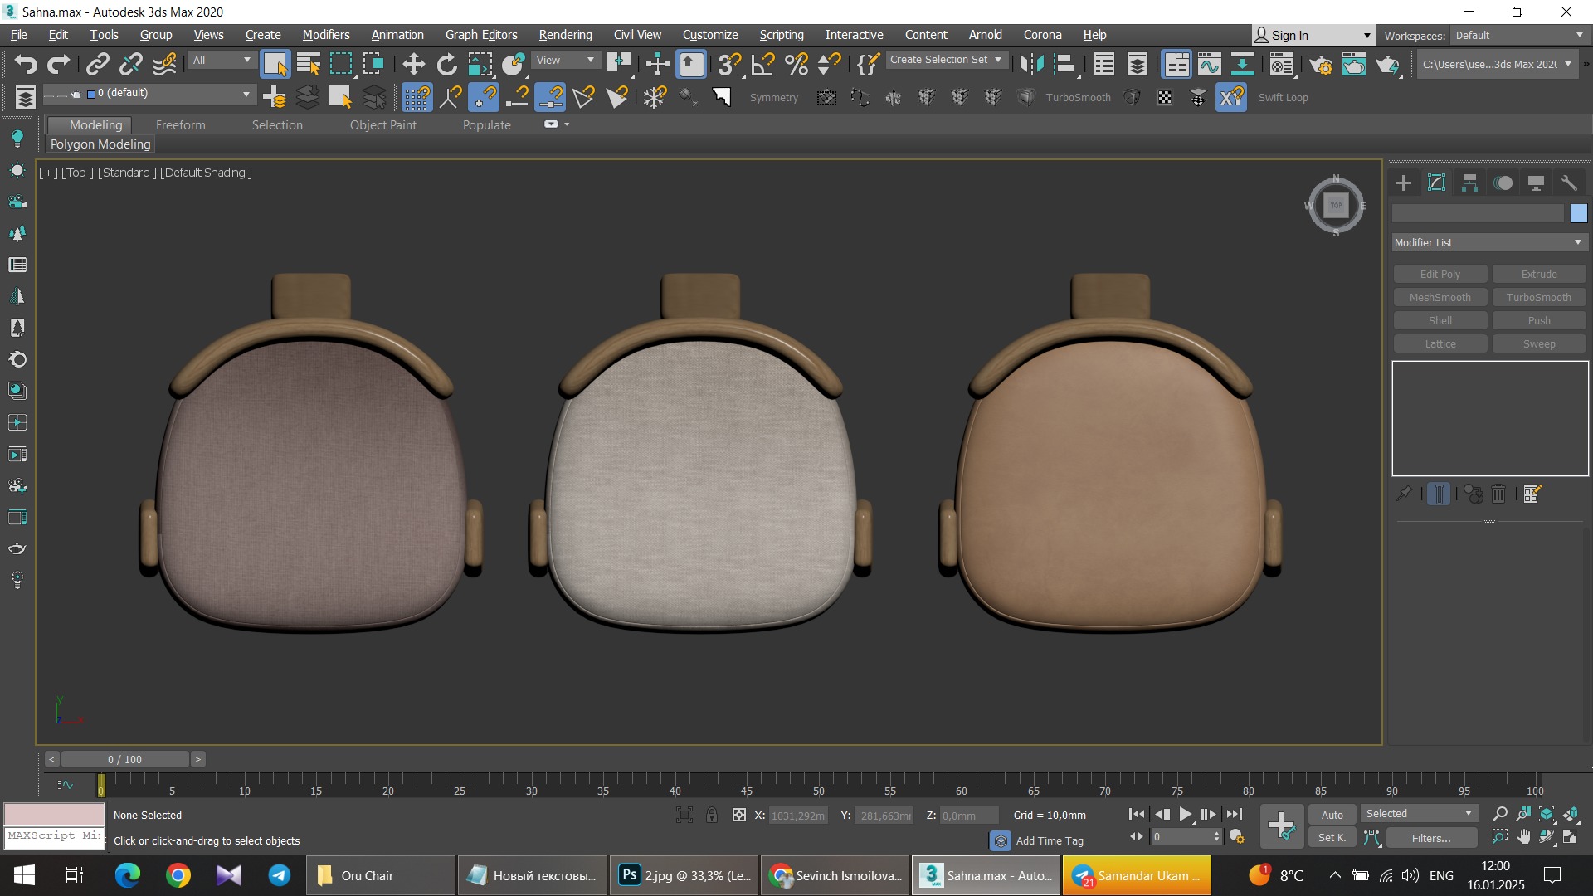Open the Mirror tool
1593x896 pixels.
(1031, 64)
